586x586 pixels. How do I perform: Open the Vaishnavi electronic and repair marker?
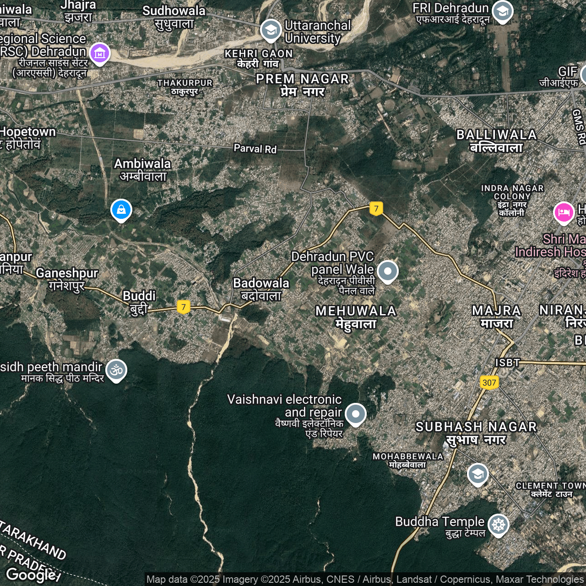356,414
